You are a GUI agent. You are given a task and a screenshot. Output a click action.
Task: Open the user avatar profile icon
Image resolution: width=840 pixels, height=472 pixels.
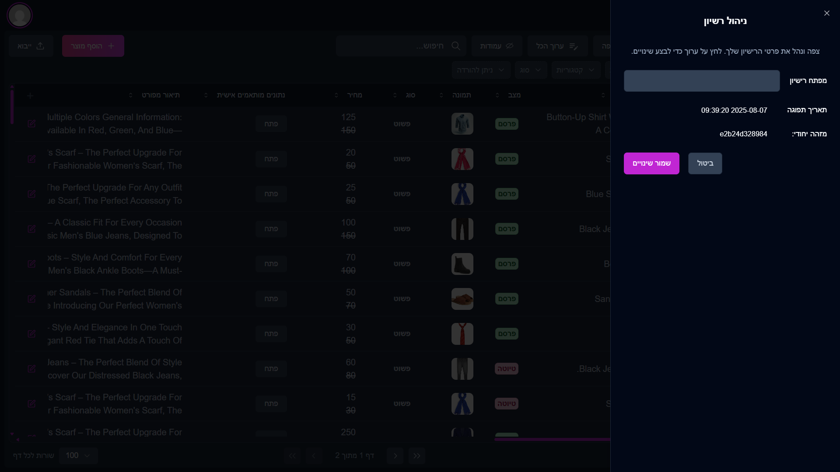(20, 15)
